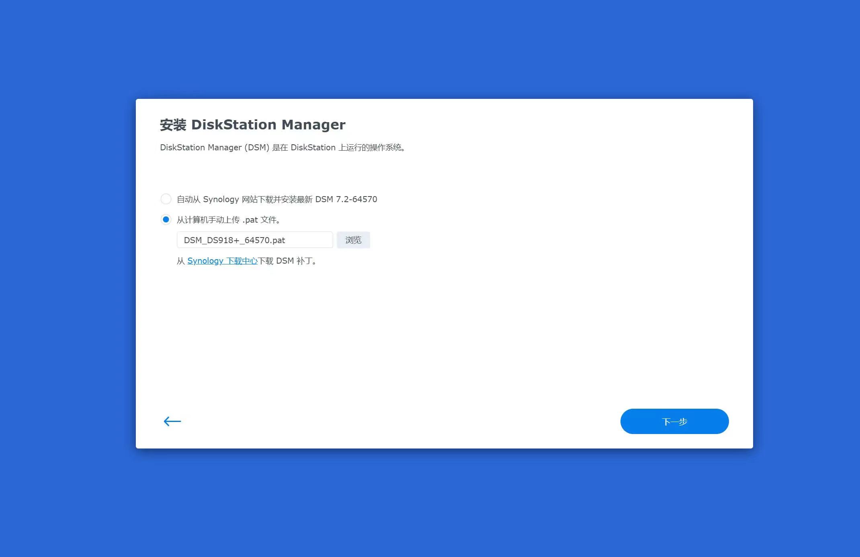Click the '.pat' text in upload option label

click(x=250, y=220)
